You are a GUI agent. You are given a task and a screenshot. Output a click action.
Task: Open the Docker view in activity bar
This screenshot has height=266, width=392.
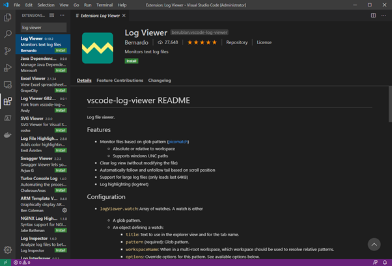[x=8, y=135]
